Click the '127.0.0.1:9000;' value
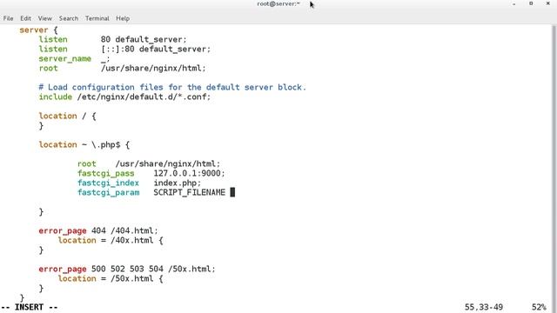 (190, 174)
